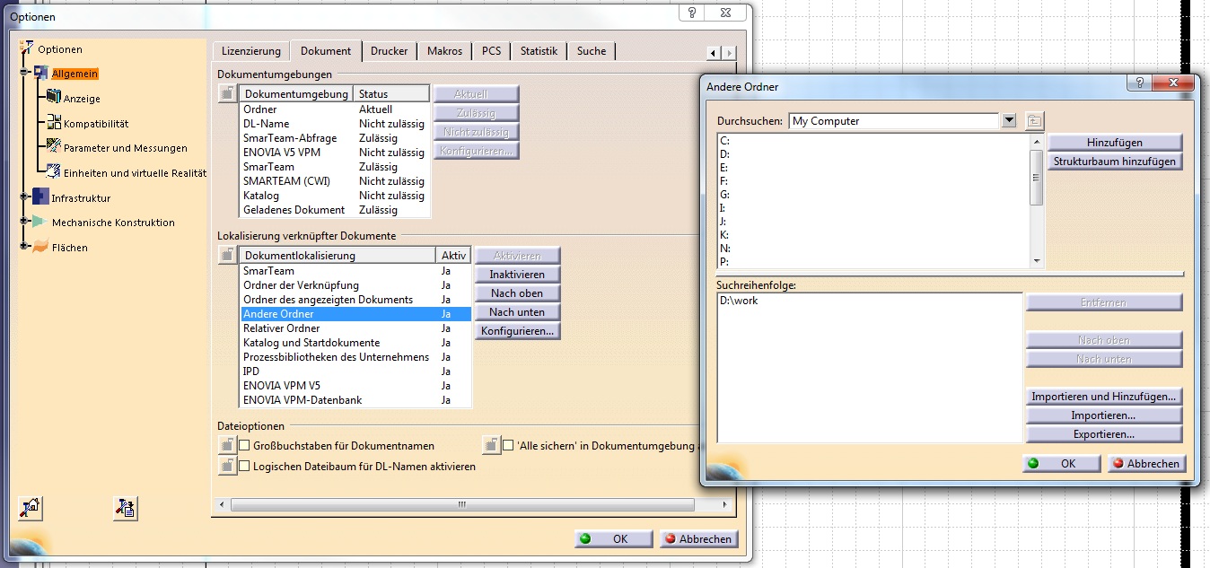Switch to the Lizenzierung tab
1210x568 pixels.
pyautogui.click(x=251, y=51)
